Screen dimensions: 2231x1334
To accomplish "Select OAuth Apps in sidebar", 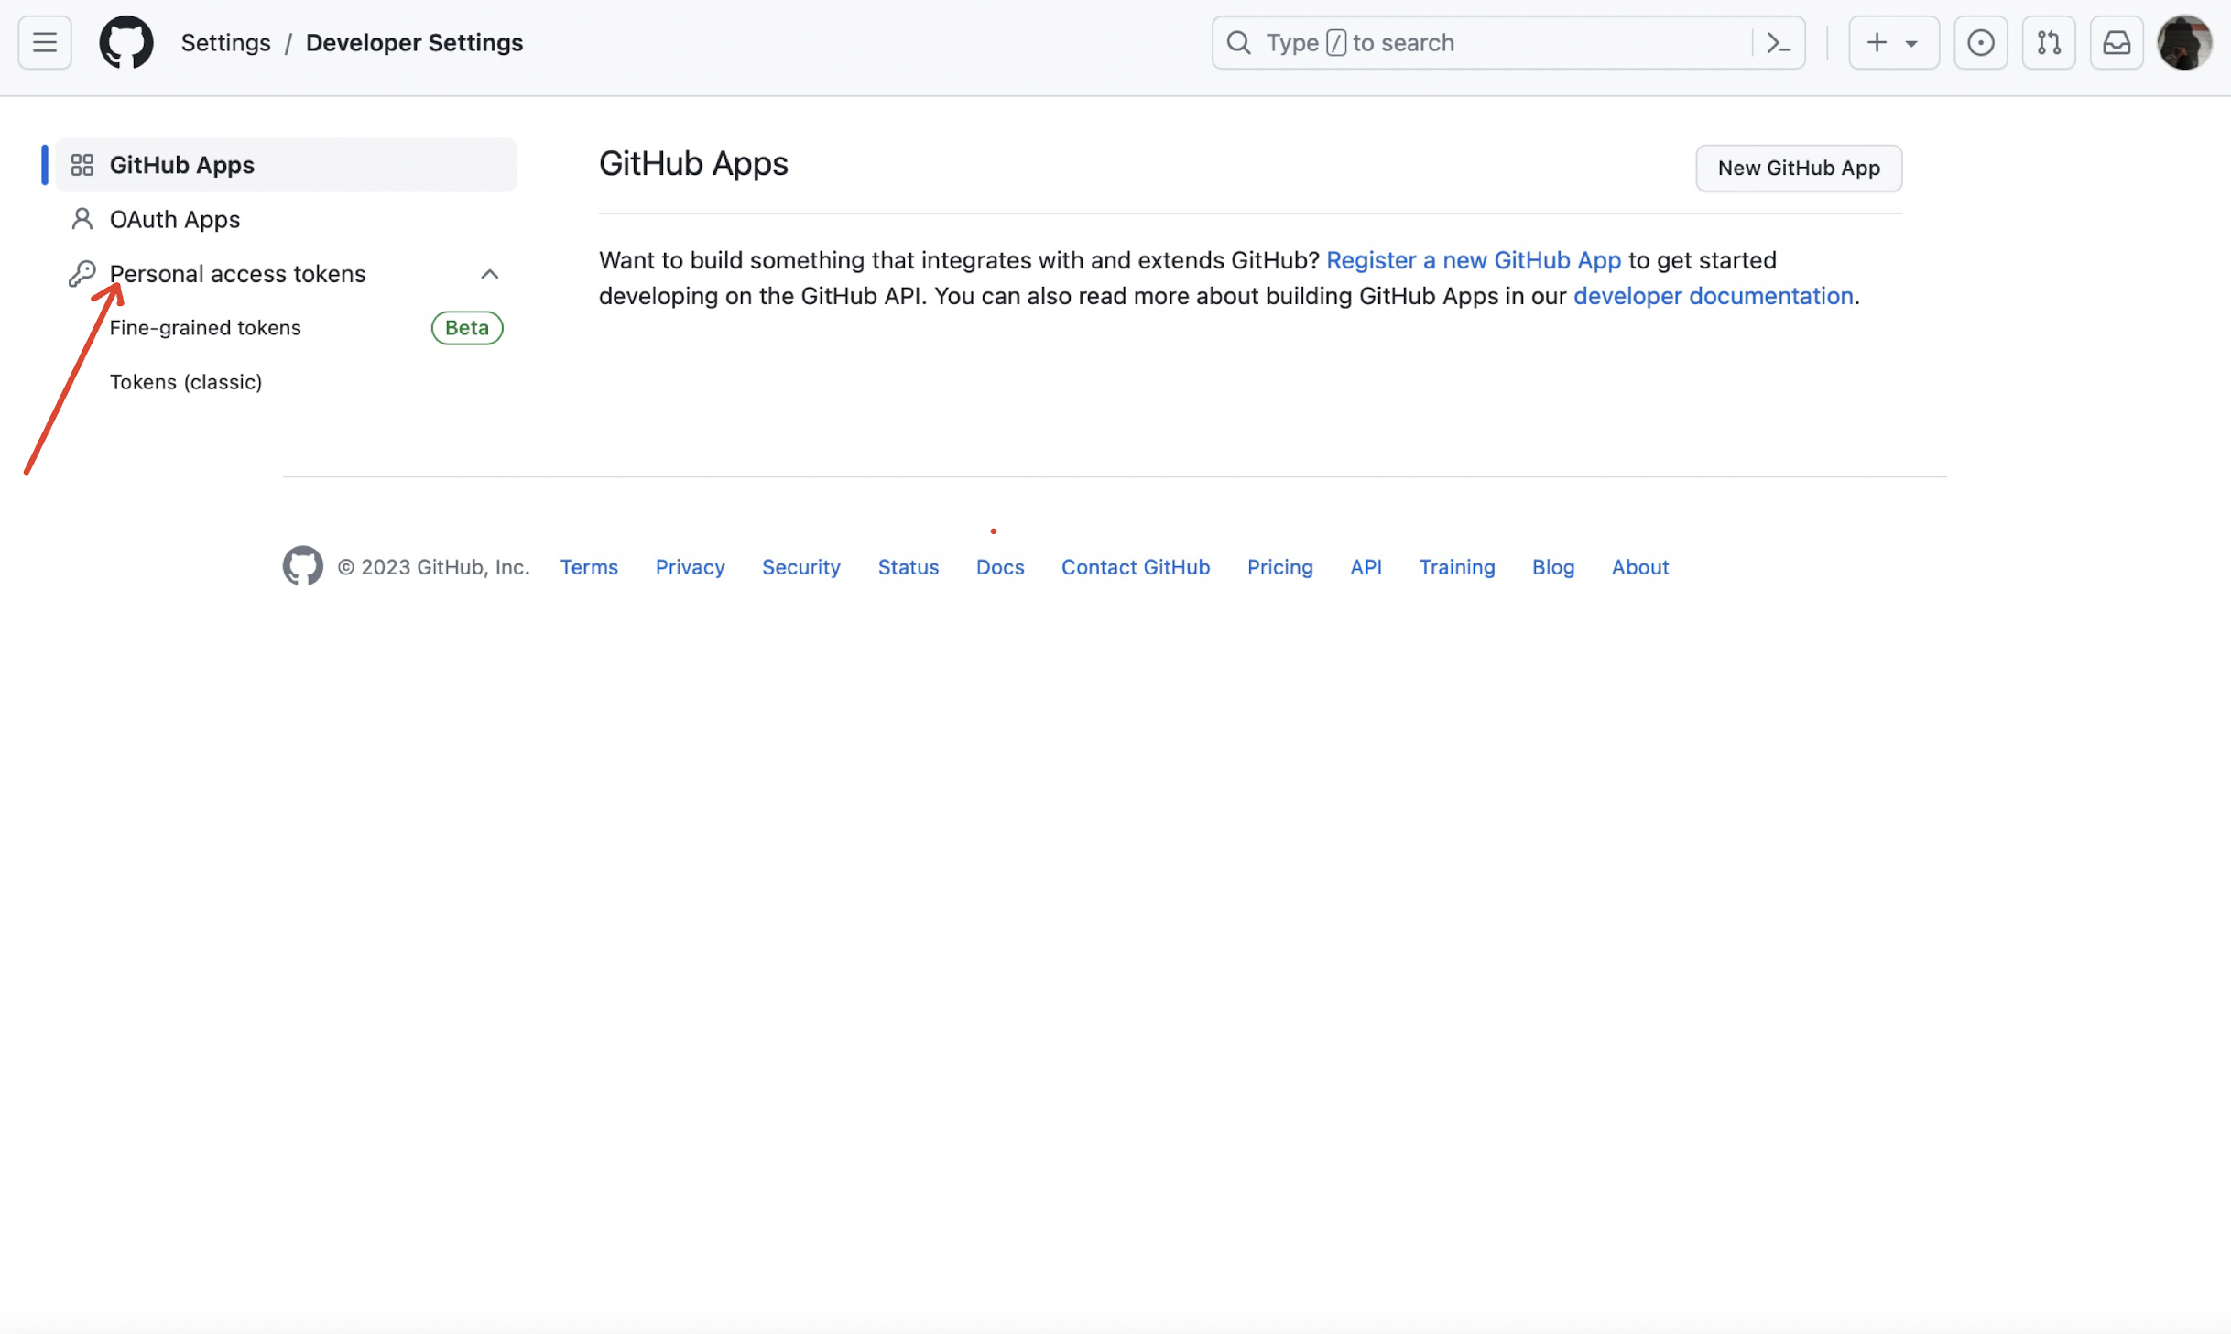I will coord(174,219).
